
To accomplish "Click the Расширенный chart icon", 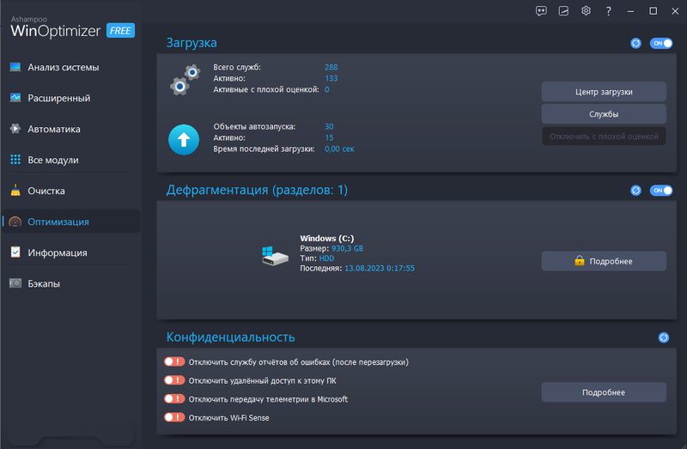I will [x=15, y=98].
